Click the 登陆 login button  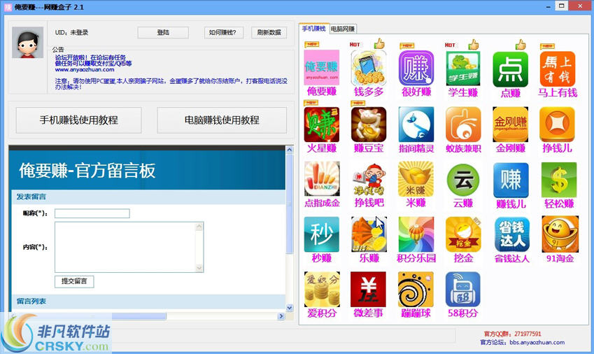pos(163,33)
